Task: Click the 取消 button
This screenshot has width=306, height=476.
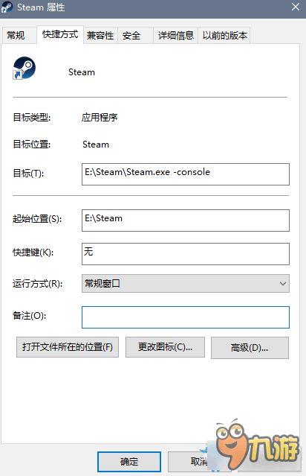Action: [199, 462]
